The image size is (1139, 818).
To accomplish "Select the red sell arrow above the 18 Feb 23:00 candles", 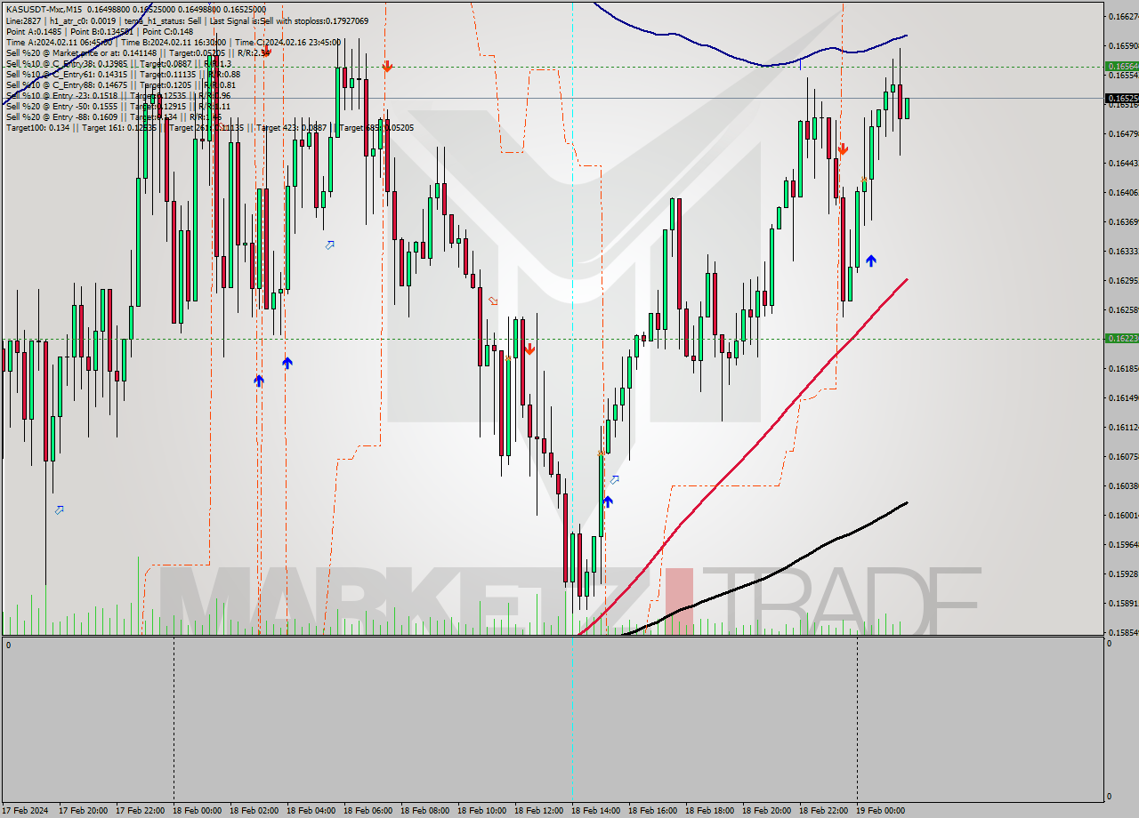I will click(x=843, y=150).
